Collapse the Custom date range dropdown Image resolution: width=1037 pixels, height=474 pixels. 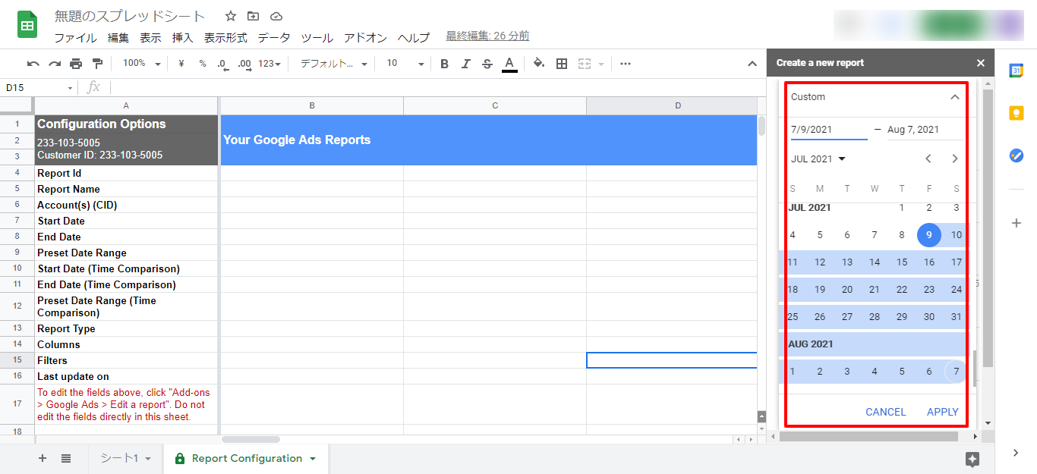tap(955, 97)
